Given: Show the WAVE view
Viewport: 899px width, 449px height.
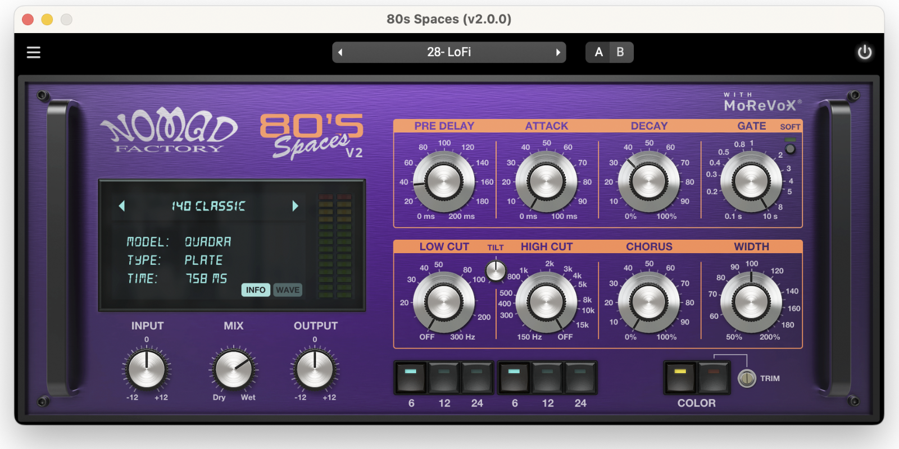Looking at the screenshot, I should pos(288,290).
